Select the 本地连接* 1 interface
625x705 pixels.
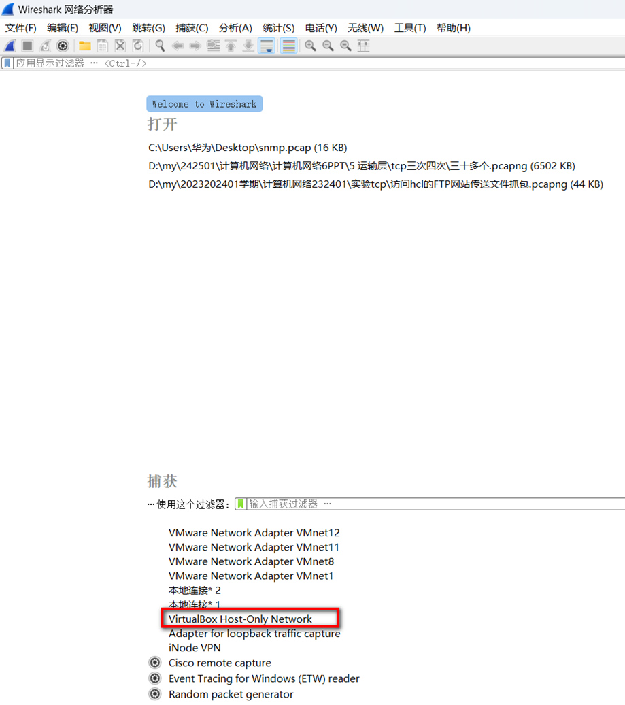click(194, 604)
